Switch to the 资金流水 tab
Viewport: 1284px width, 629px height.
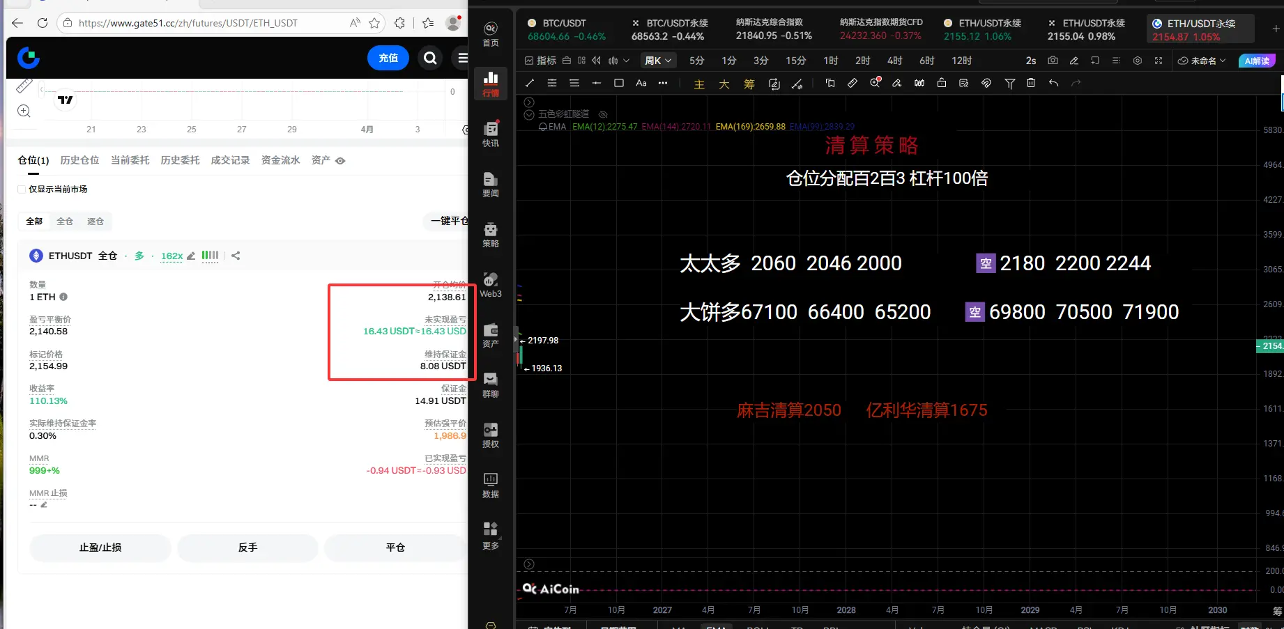tap(280, 160)
